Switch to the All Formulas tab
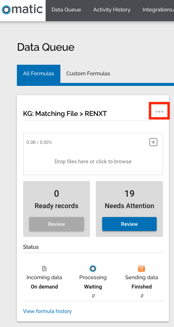 point(38,74)
